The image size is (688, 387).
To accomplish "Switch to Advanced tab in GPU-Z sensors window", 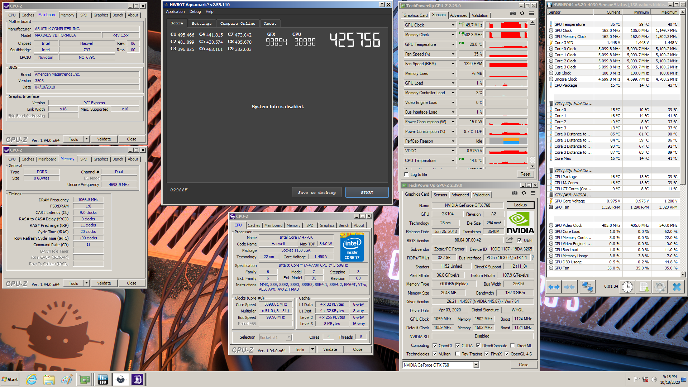I will point(459,15).
